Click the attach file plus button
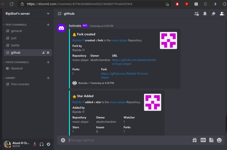The height and width of the screenshot is (150, 227). 63,140
